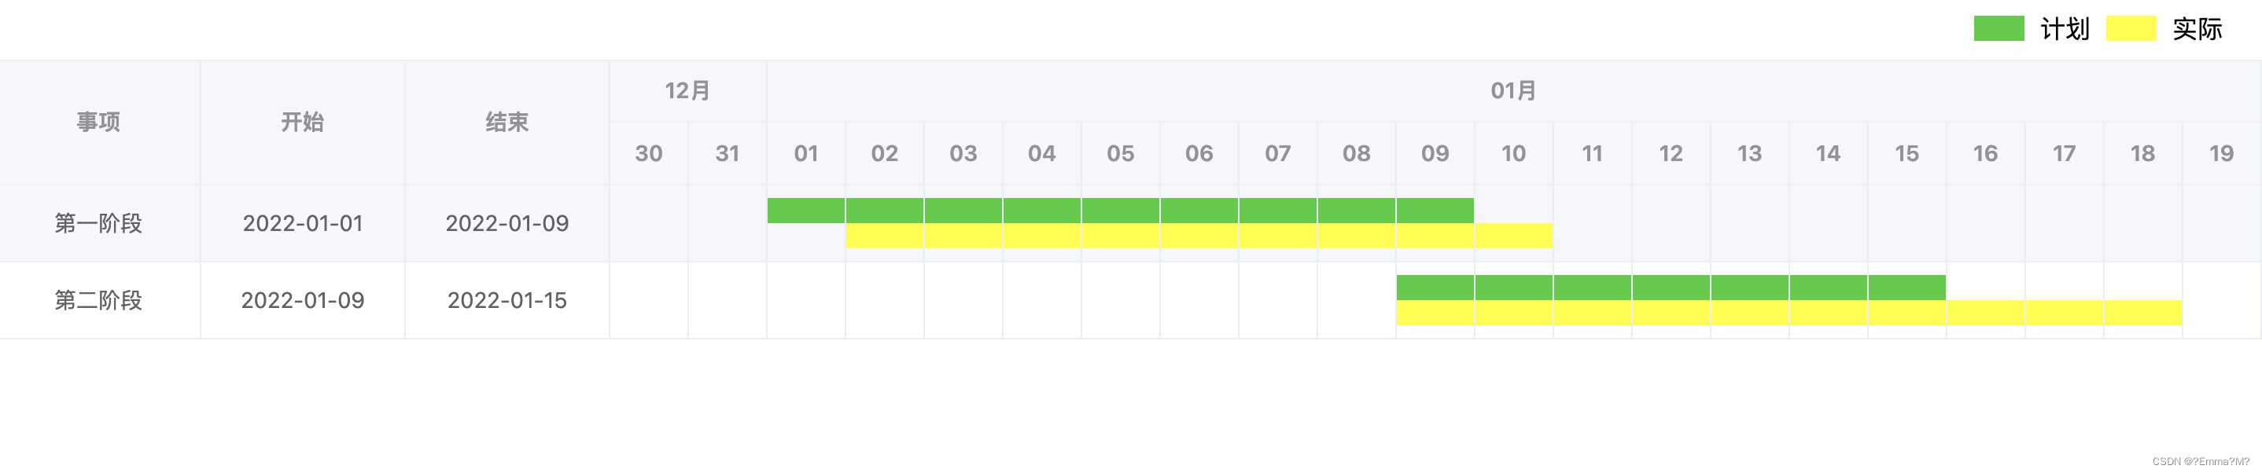
Task: Select day 15 in the timeline header
Action: (x=1907, y=153)
